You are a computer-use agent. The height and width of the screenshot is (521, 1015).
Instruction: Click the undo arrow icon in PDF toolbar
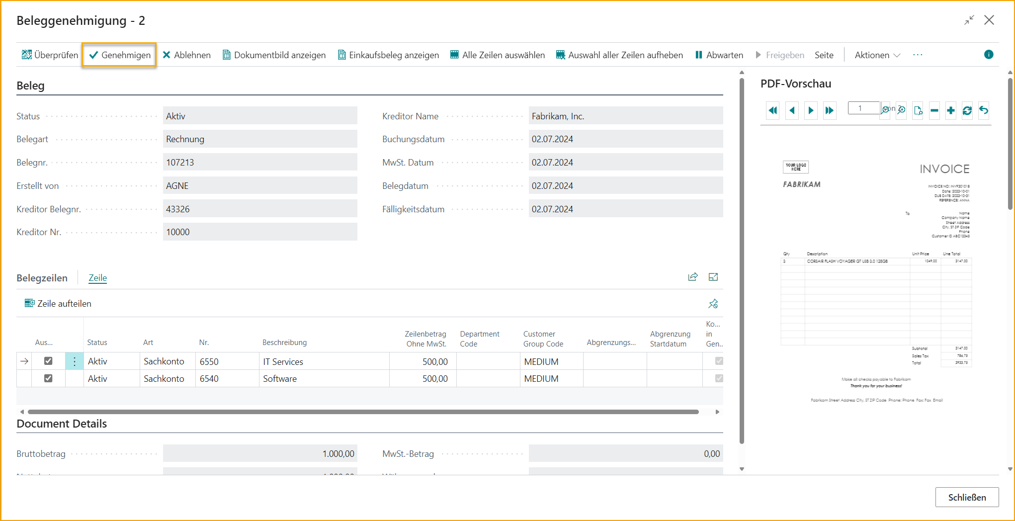point(984,110)
